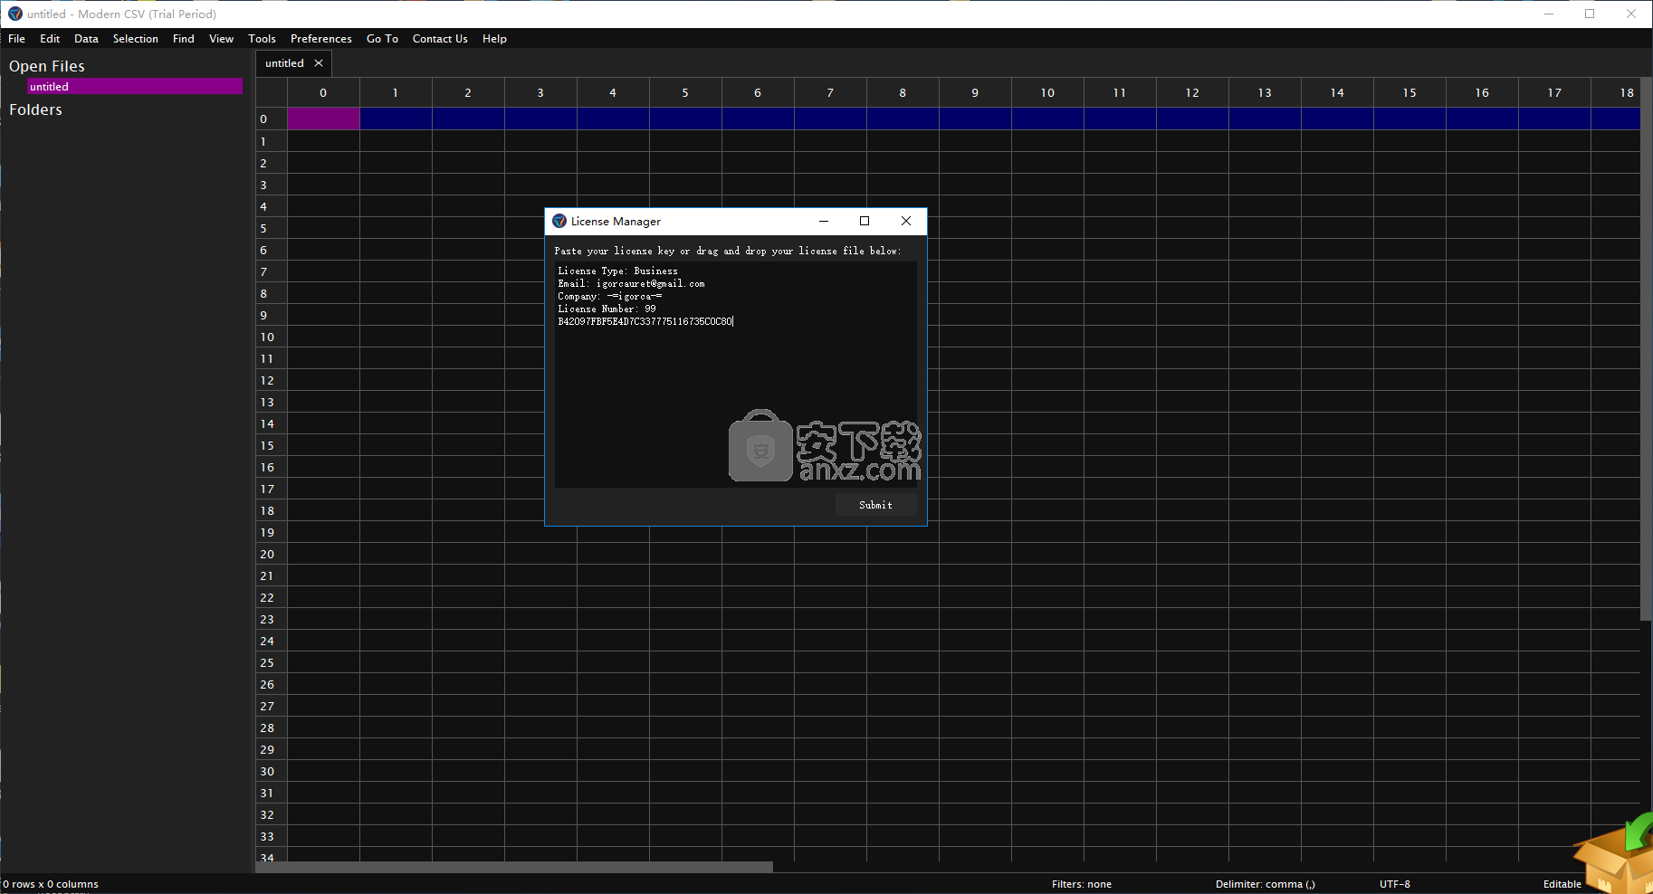This screenshot has height=894, width=1653.
Task: Open the Selection menu
Action: click(x=136, y=39)
